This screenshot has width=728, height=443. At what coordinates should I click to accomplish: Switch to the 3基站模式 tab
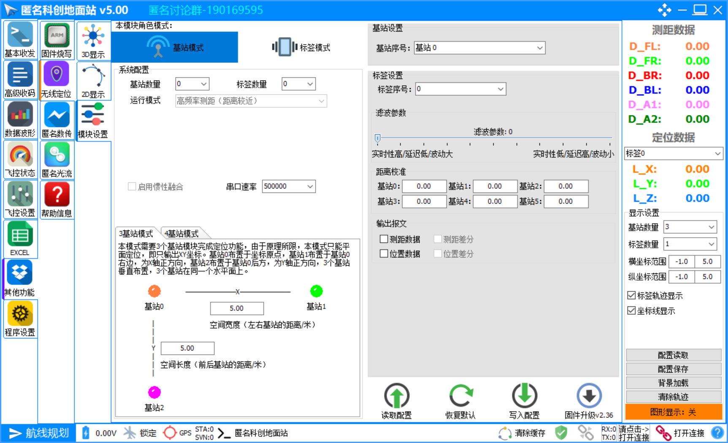pyautogui.click(x=135, y=233)
